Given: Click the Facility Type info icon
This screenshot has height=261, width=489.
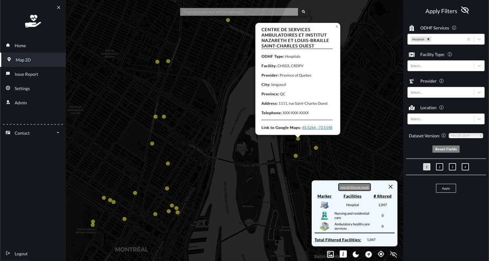Looking at the screenshot, I should (x=449, y=55).
